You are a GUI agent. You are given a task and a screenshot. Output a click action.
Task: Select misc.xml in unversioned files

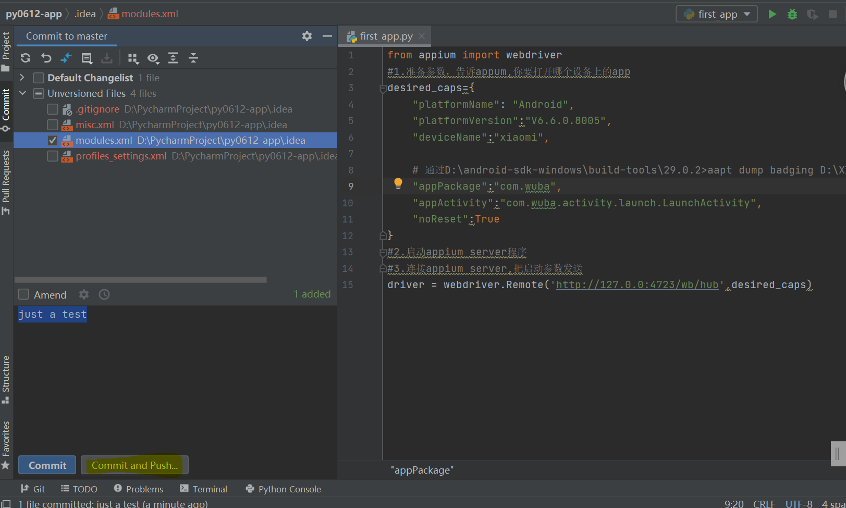(175, 125)
